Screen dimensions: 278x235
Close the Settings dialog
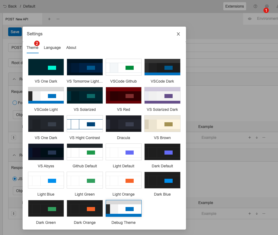pyautogui.click(x=178, y=34)
